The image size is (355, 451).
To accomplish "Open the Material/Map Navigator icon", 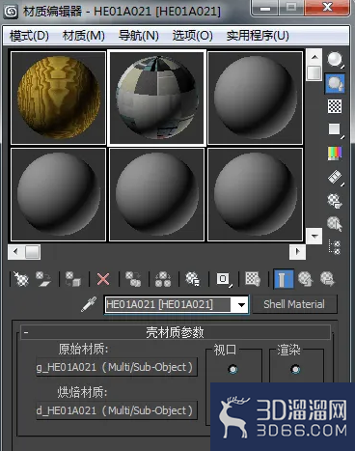I will (x=335, y=247).
